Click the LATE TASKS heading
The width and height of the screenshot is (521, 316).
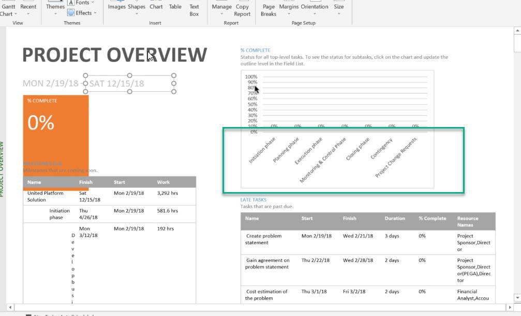click(x=253, y=200)
